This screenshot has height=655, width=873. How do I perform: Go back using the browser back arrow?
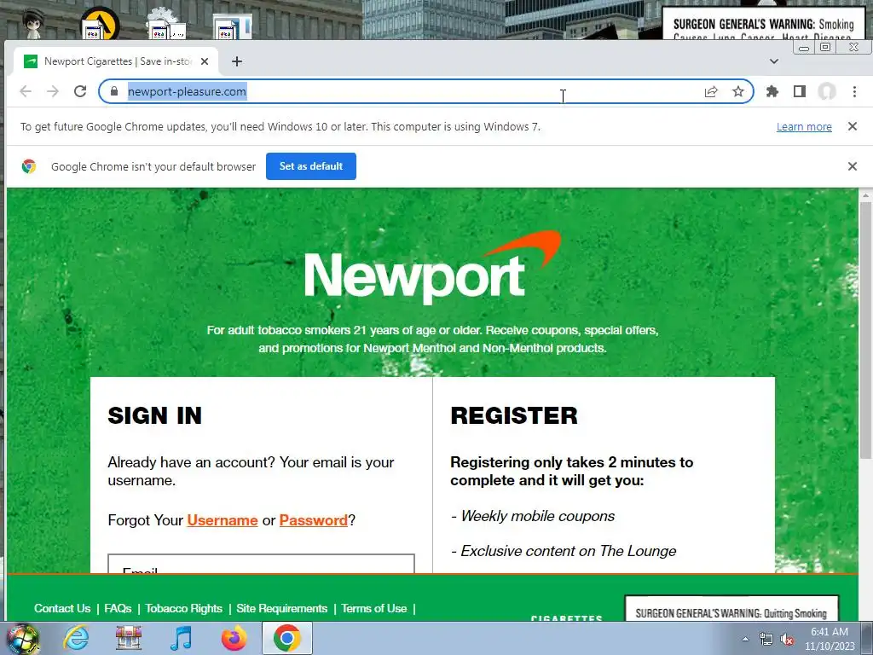tap(26, 91)
